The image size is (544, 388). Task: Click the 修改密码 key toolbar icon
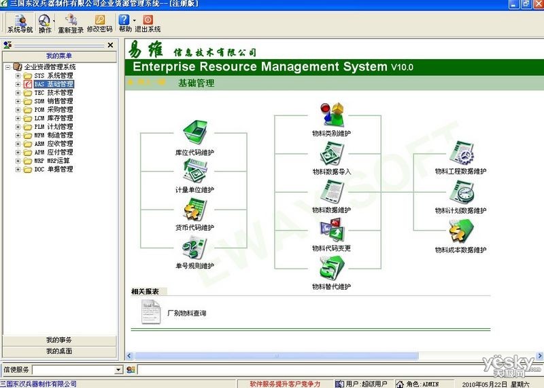tap(99, 20)
